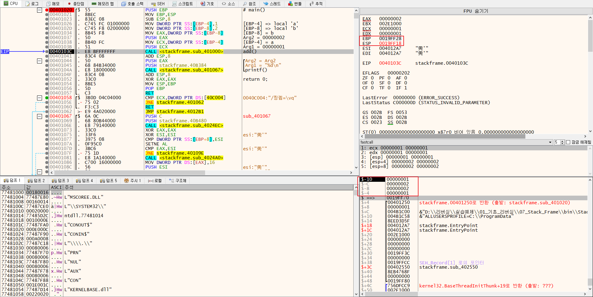Click the 덤프 3 tab icon

coord(54,181)
